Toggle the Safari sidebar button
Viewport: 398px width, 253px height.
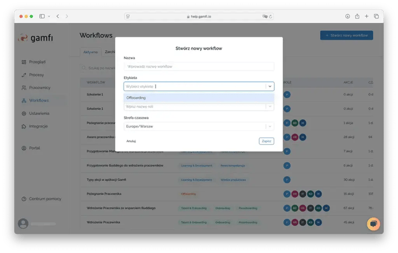42,16
